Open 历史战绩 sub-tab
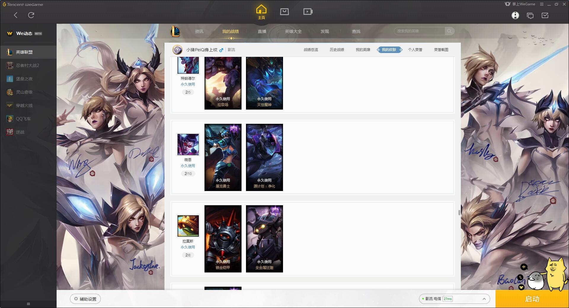The width and height of the screenshot is (569, 308). pos(337,50)
